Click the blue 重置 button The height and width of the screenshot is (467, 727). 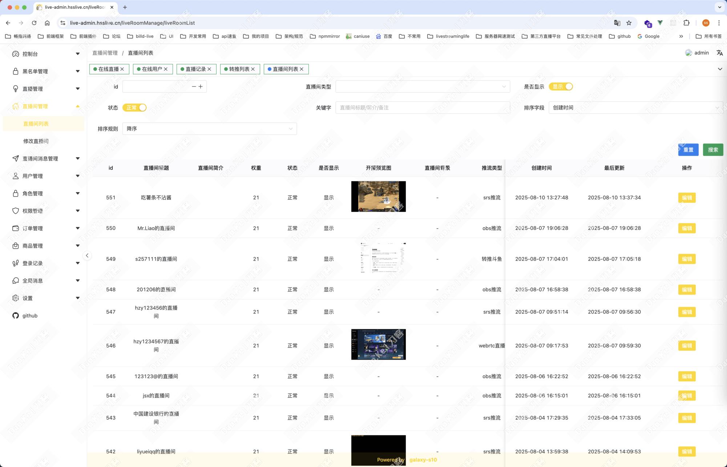pos(688,150)
